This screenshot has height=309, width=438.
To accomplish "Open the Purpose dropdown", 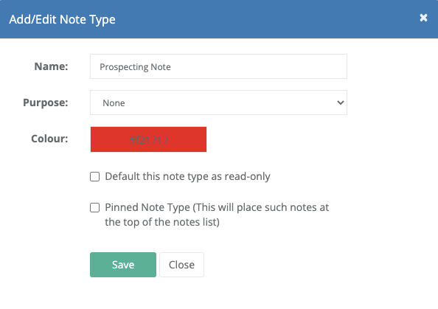I will click(218, 103).
